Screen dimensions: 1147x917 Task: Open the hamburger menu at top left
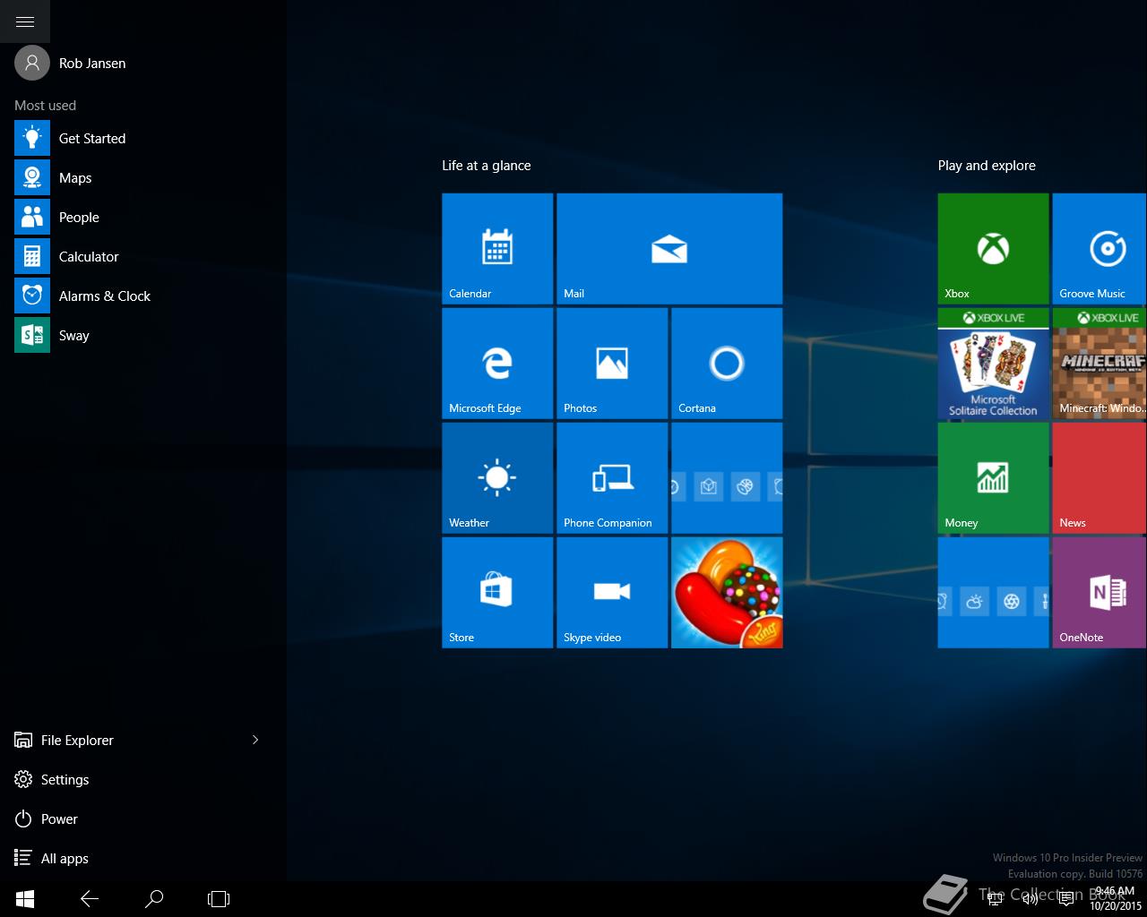pos(25,21)
